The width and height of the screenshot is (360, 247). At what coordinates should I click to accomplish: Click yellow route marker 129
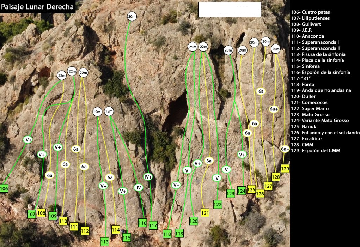(285, 169)
